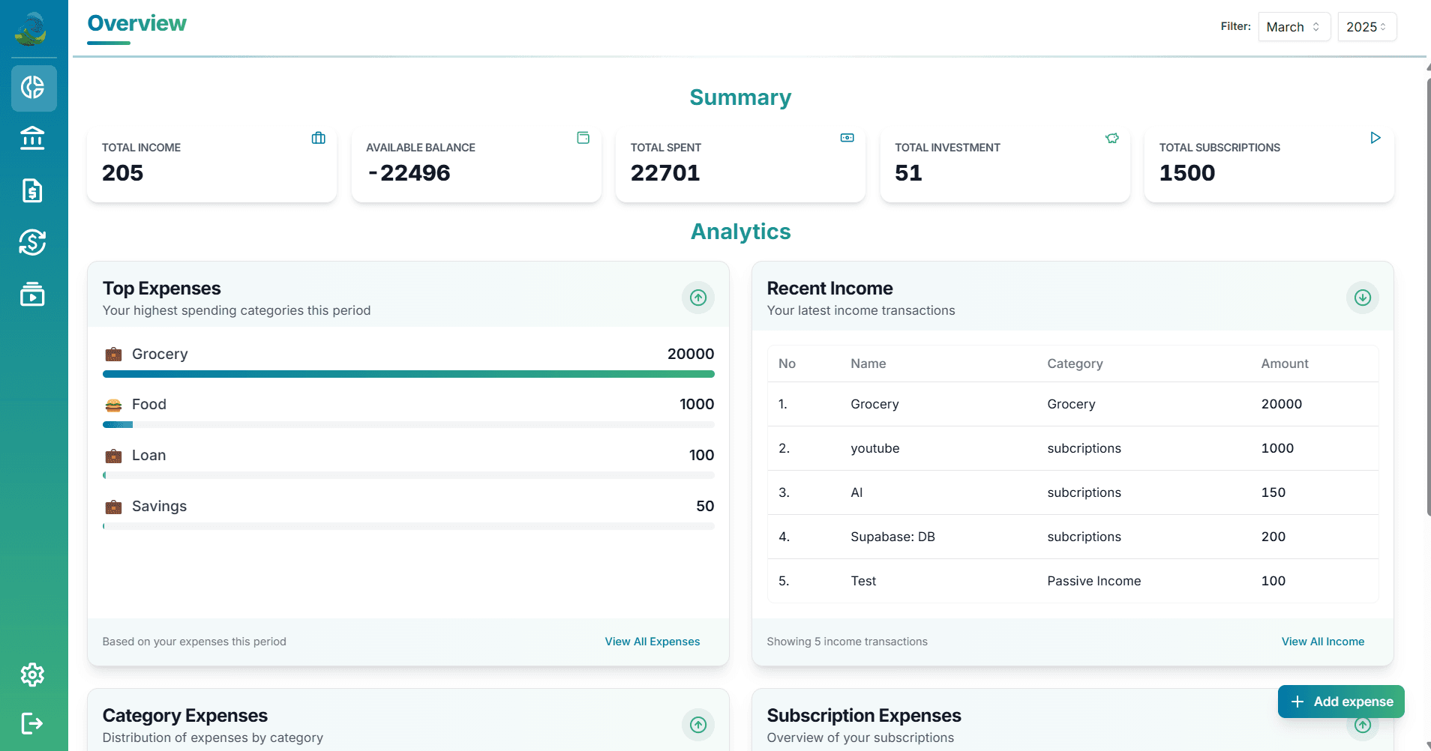Click the down-arrow icon in Recent Income
This screenshot has height=751, width=1431.
coord(1362,298)
